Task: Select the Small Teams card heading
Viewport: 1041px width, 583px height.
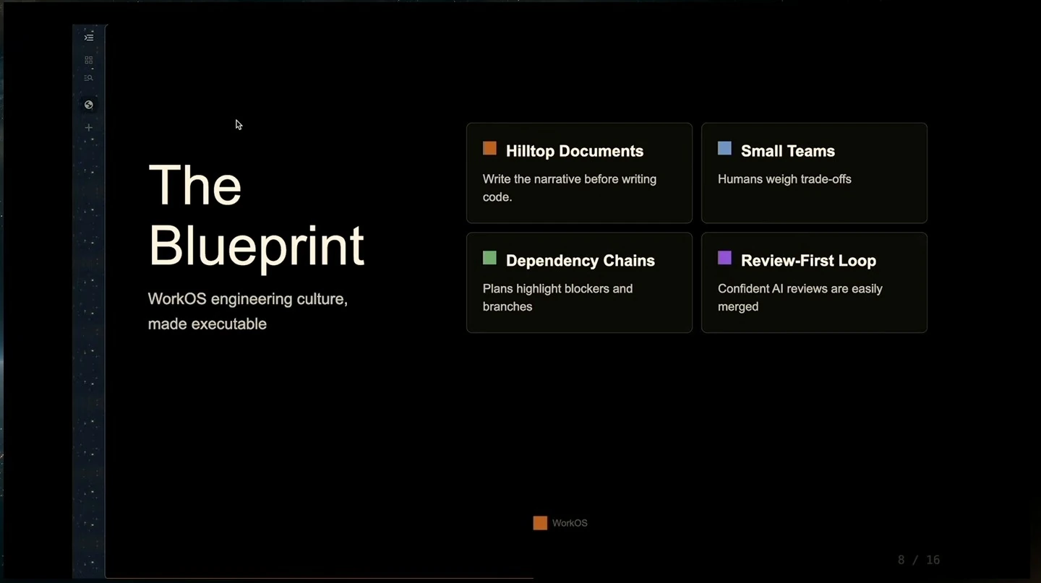Action: pyautogui.click(x=788, y=151)
